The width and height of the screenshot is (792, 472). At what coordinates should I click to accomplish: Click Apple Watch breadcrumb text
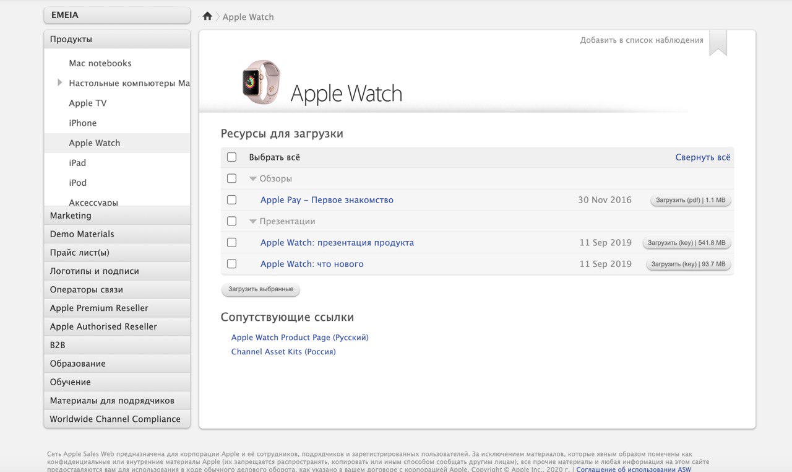pyautogui.click(x=248, y=17)
